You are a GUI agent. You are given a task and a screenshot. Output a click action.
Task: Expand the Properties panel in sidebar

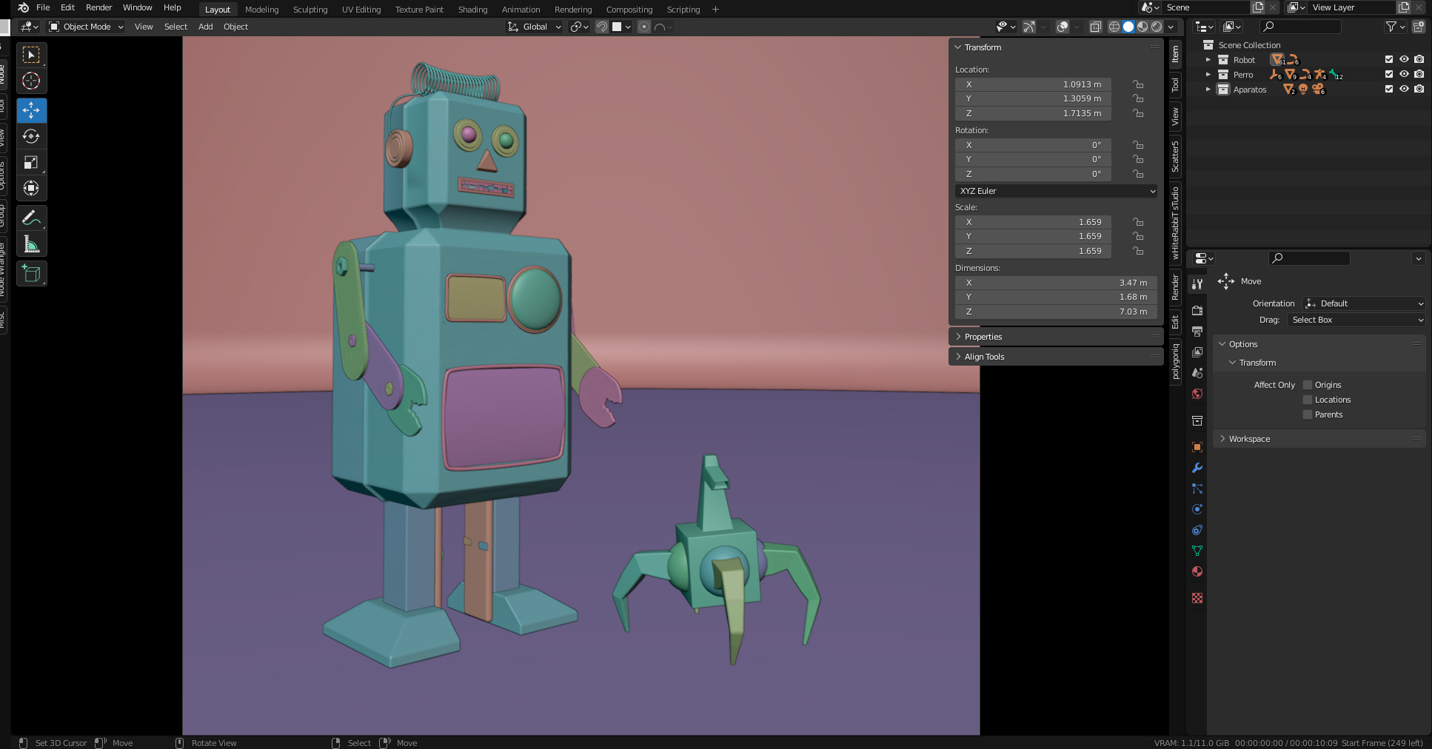coord(1056,337)
